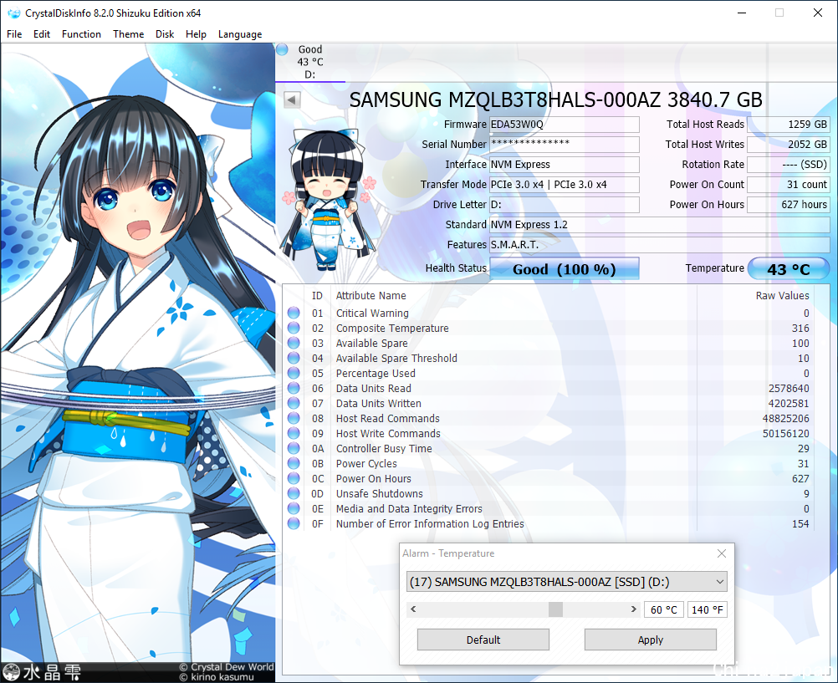Click status orb for Data Units Written row

pyautogui.click(x=294, y=403)
